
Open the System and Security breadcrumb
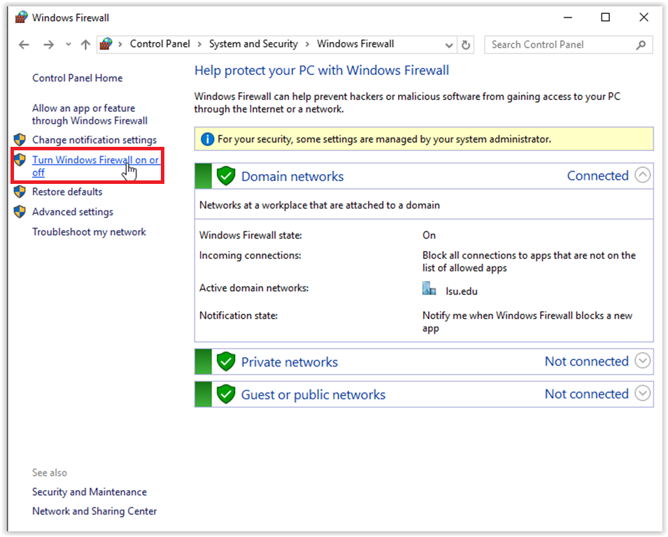[x=253, y=44]
